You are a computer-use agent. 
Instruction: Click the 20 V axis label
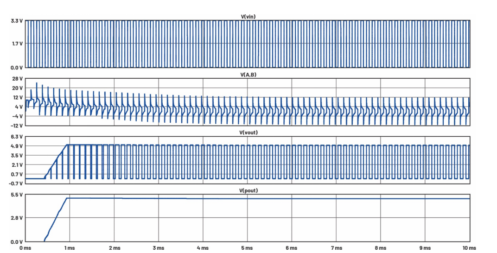pyautogui.click(x=18, y=88)
